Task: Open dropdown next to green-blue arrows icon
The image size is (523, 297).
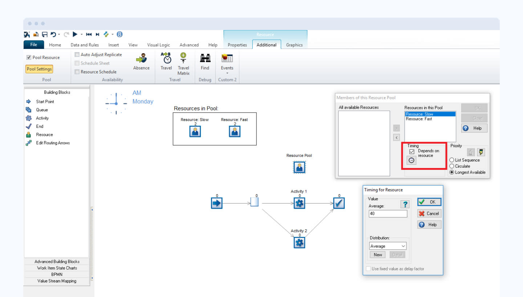Action: coord(113,35)
